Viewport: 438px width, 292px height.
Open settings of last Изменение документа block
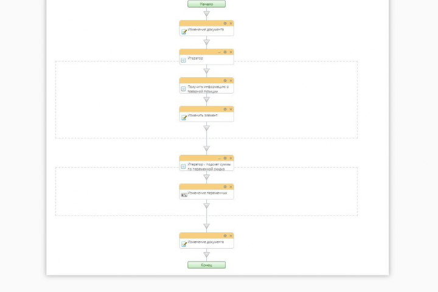pos(225,236)
